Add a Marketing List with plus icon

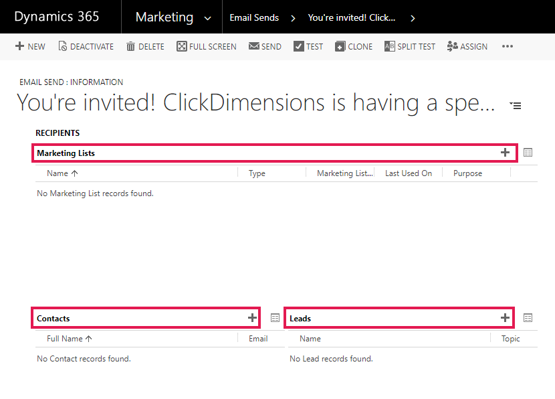tap(505, 153)
